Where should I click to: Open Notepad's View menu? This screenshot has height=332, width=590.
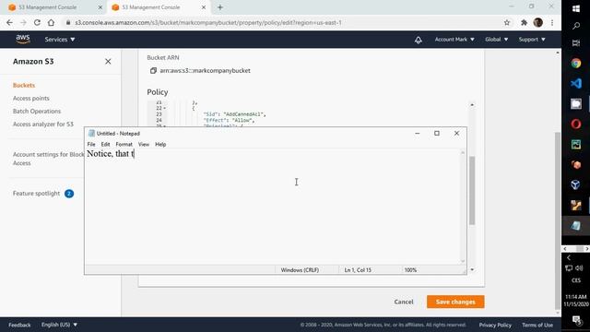144,144
